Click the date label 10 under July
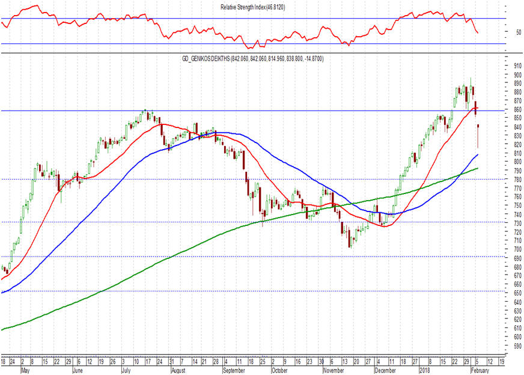The width and height of the screenshot is (524, 375). [136, 362]
